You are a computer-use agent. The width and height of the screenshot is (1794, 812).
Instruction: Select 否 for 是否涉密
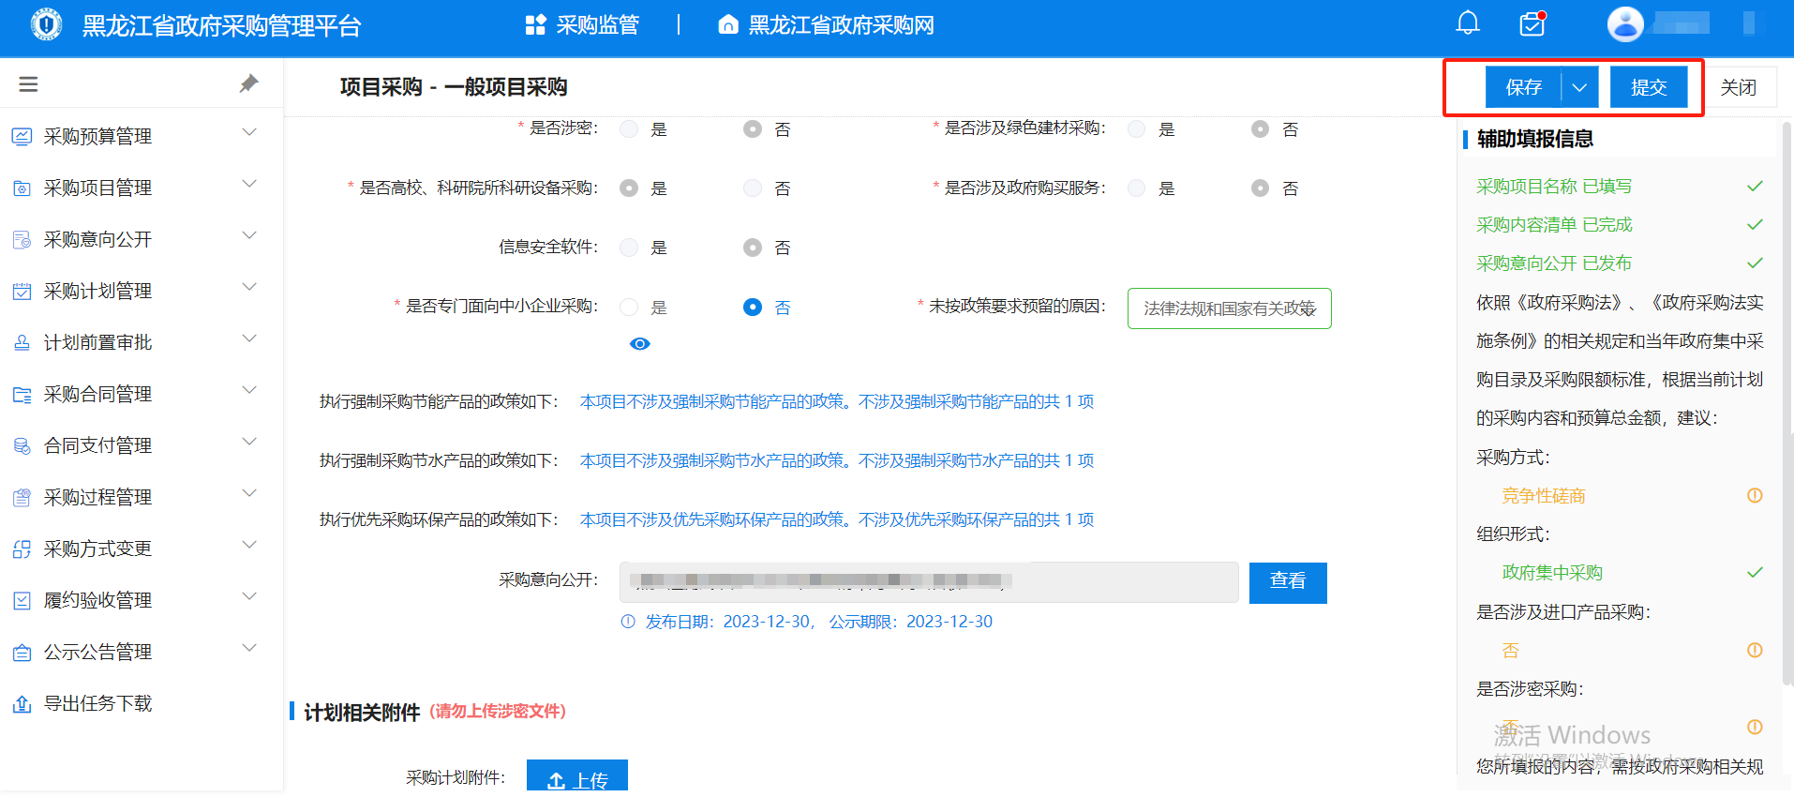click(753, 129)
